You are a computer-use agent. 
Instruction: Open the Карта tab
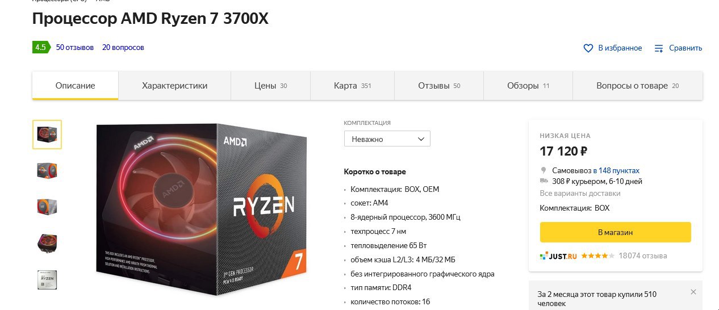point(352,86)
